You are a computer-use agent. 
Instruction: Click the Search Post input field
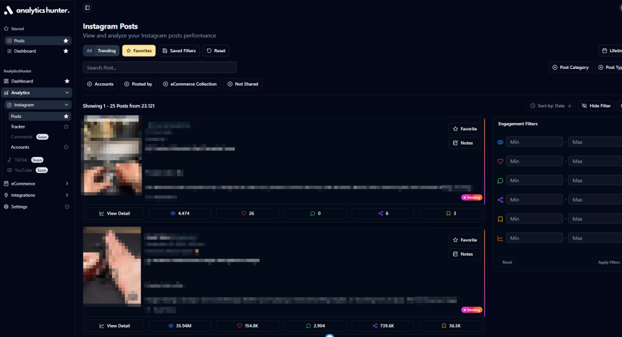coord(160,68)
